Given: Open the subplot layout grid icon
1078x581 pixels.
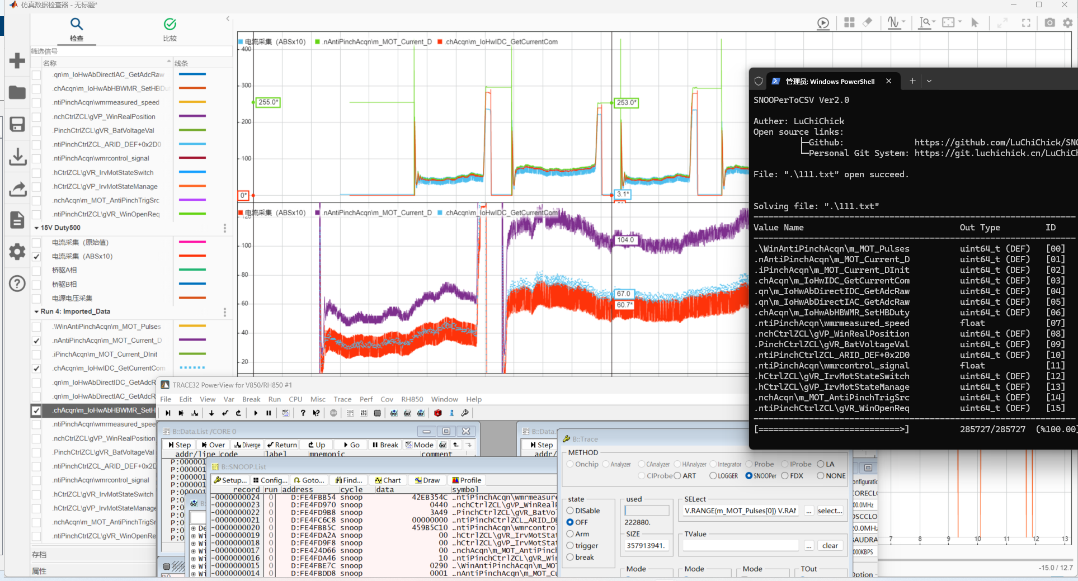Looking at the screenshot, I should (x=849, y=22).
